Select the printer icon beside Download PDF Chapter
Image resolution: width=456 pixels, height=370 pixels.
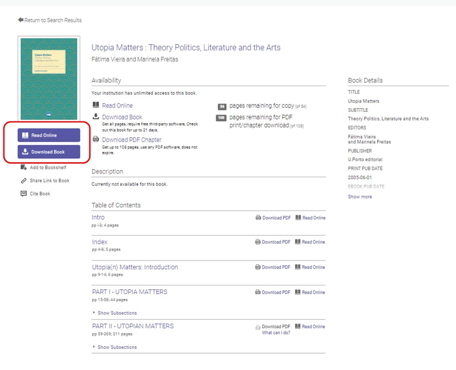(x=95, y=139)
